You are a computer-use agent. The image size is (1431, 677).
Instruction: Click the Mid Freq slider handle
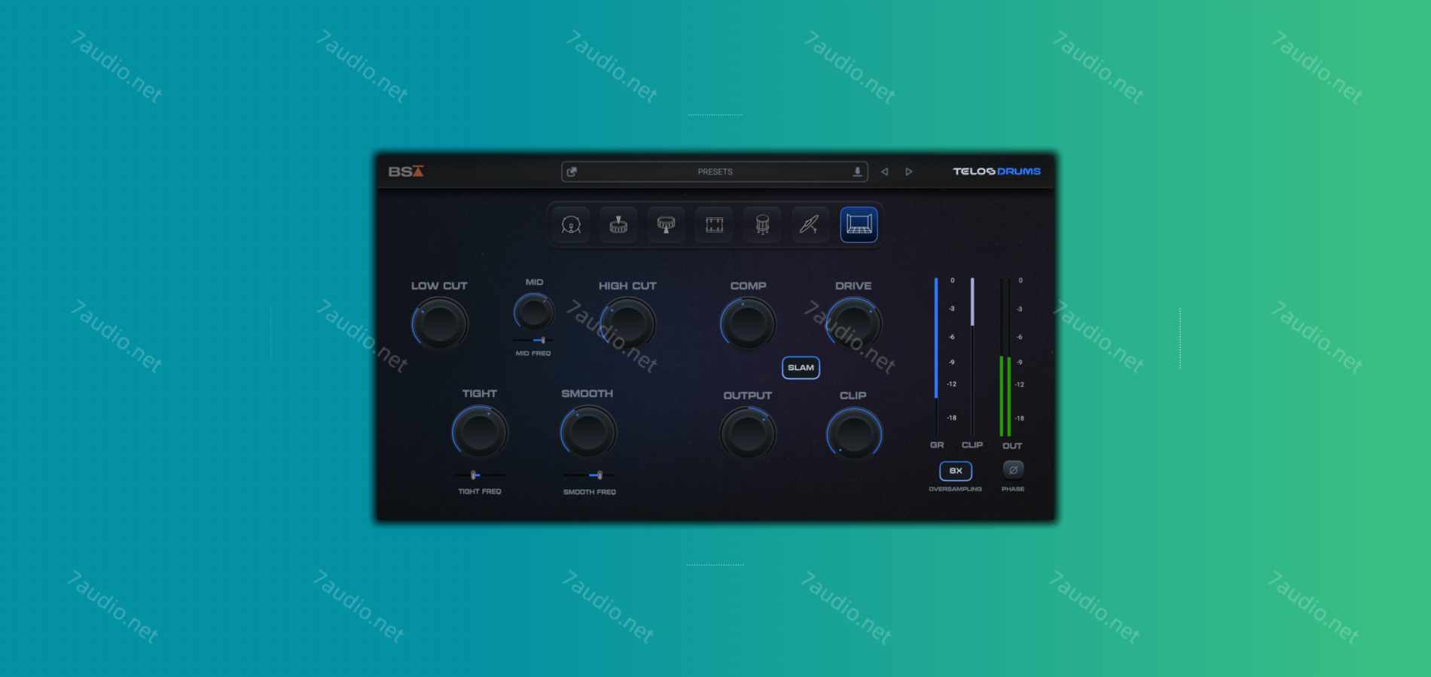542,340
